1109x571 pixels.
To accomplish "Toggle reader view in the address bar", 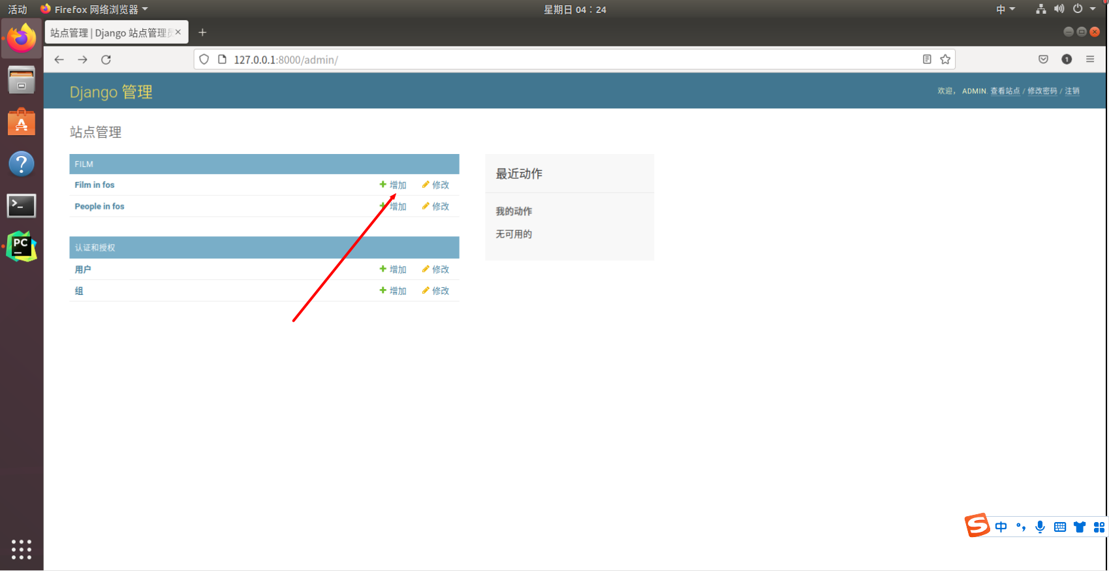I will pos(927,59).
